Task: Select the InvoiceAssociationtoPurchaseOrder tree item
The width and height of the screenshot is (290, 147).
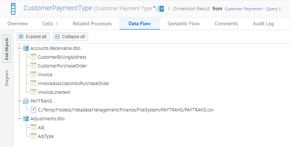Action: click(x=73, y=83)
